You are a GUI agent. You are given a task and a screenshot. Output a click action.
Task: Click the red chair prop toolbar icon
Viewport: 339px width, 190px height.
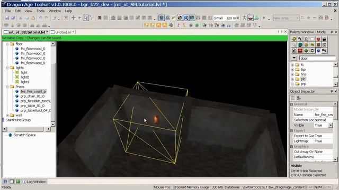[100, 18]
